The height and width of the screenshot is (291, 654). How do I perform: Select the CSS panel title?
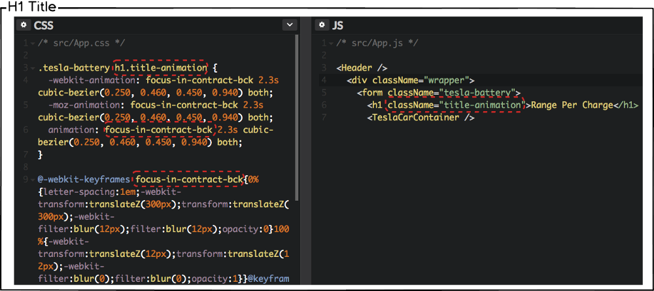pyautogui.click(x=44, y=25)
